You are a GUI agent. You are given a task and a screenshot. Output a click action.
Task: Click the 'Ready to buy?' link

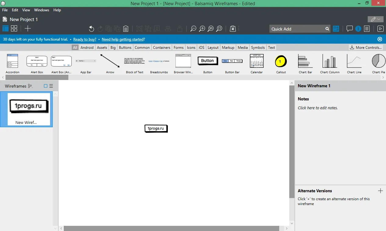85,39
